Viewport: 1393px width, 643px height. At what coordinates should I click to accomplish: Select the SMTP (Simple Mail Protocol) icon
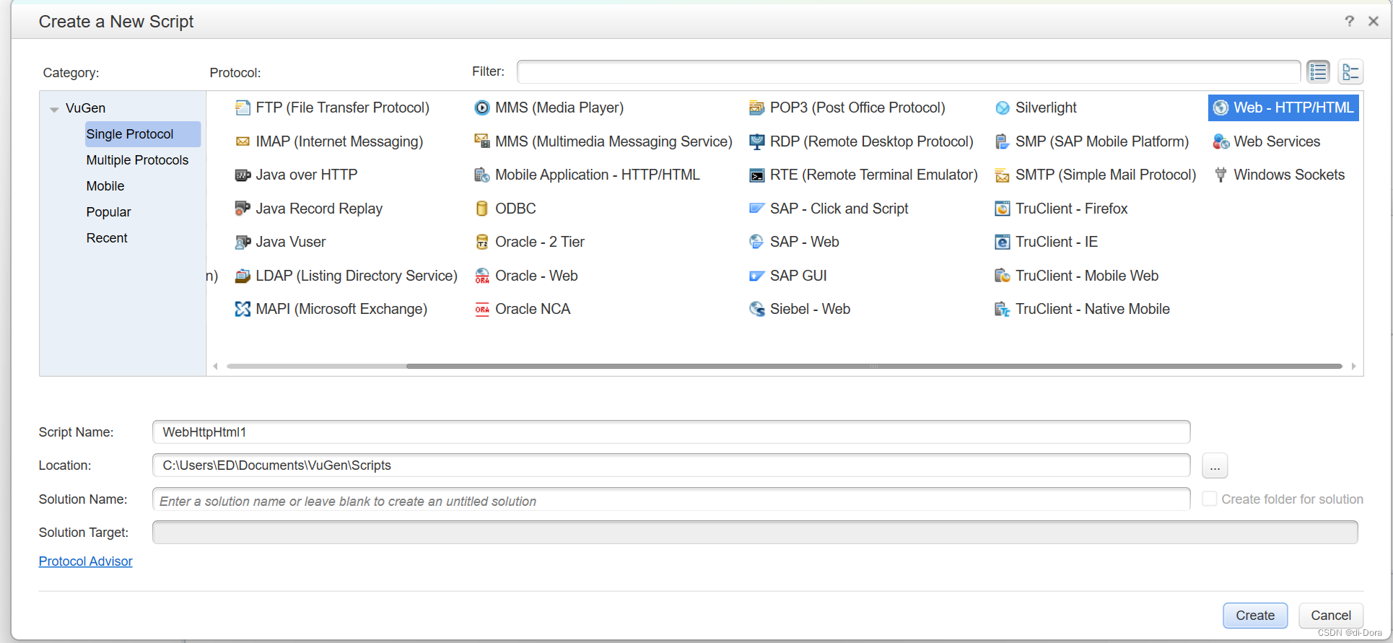(x=1003, y=175)
